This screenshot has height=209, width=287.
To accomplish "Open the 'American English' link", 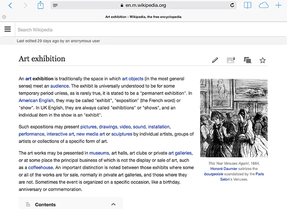I will (36, 101).
